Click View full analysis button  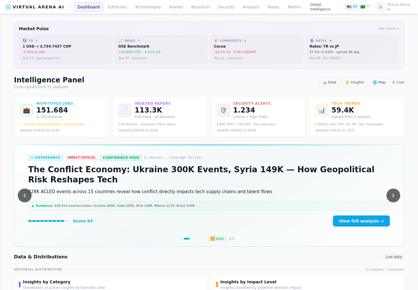click(x=361, y=221)
